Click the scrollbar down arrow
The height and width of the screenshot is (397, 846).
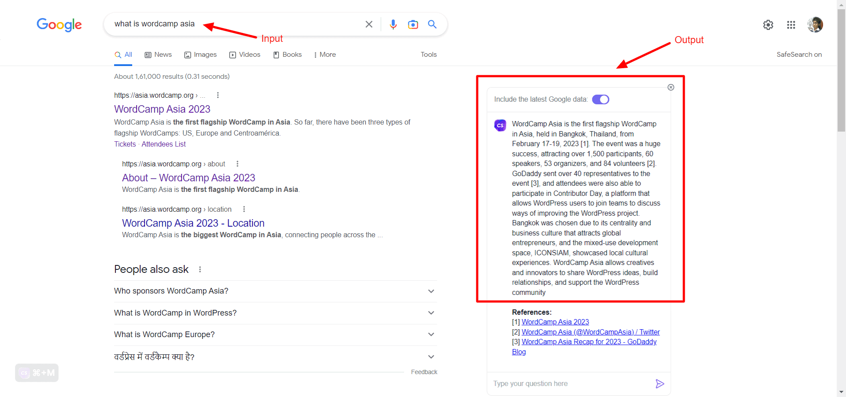click(x=841, y=392)
